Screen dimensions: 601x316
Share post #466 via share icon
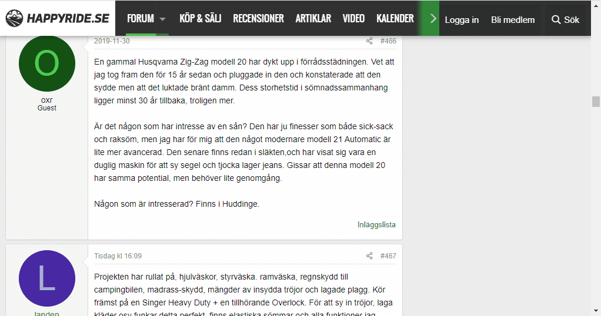tap(369, 41)
